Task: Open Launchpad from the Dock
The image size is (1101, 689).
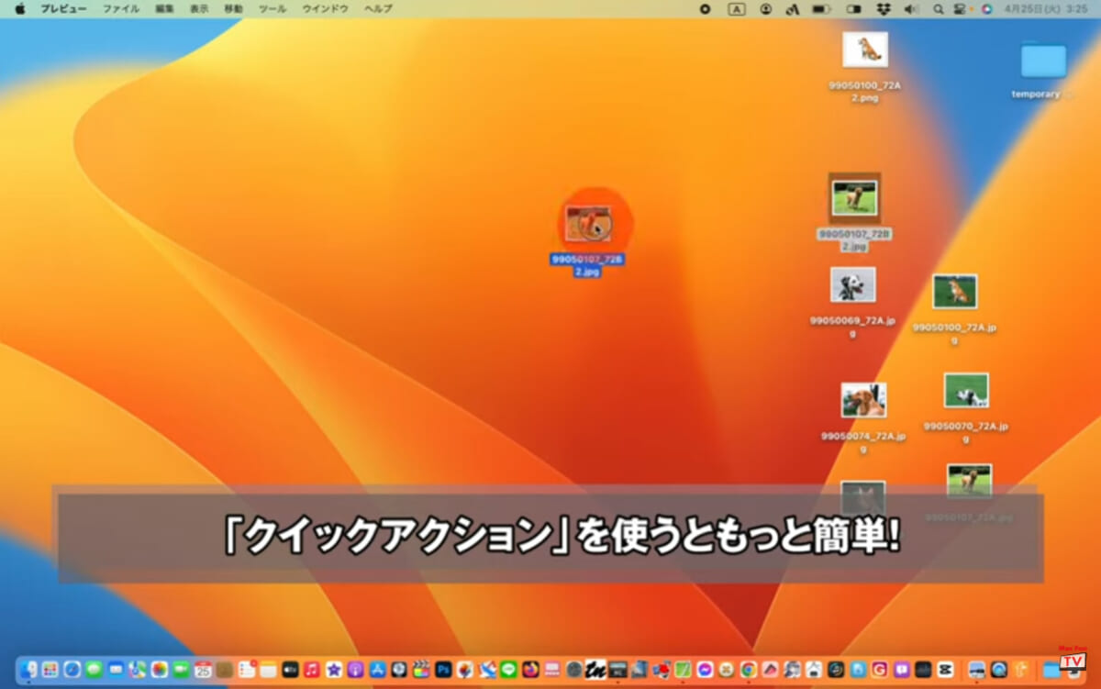Action: (x=50, y=670)
